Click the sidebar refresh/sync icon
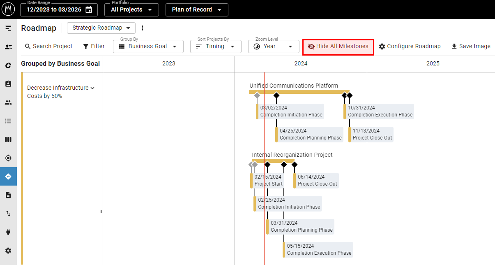Viewport: 495px width, 265px height. pos(8,65)
